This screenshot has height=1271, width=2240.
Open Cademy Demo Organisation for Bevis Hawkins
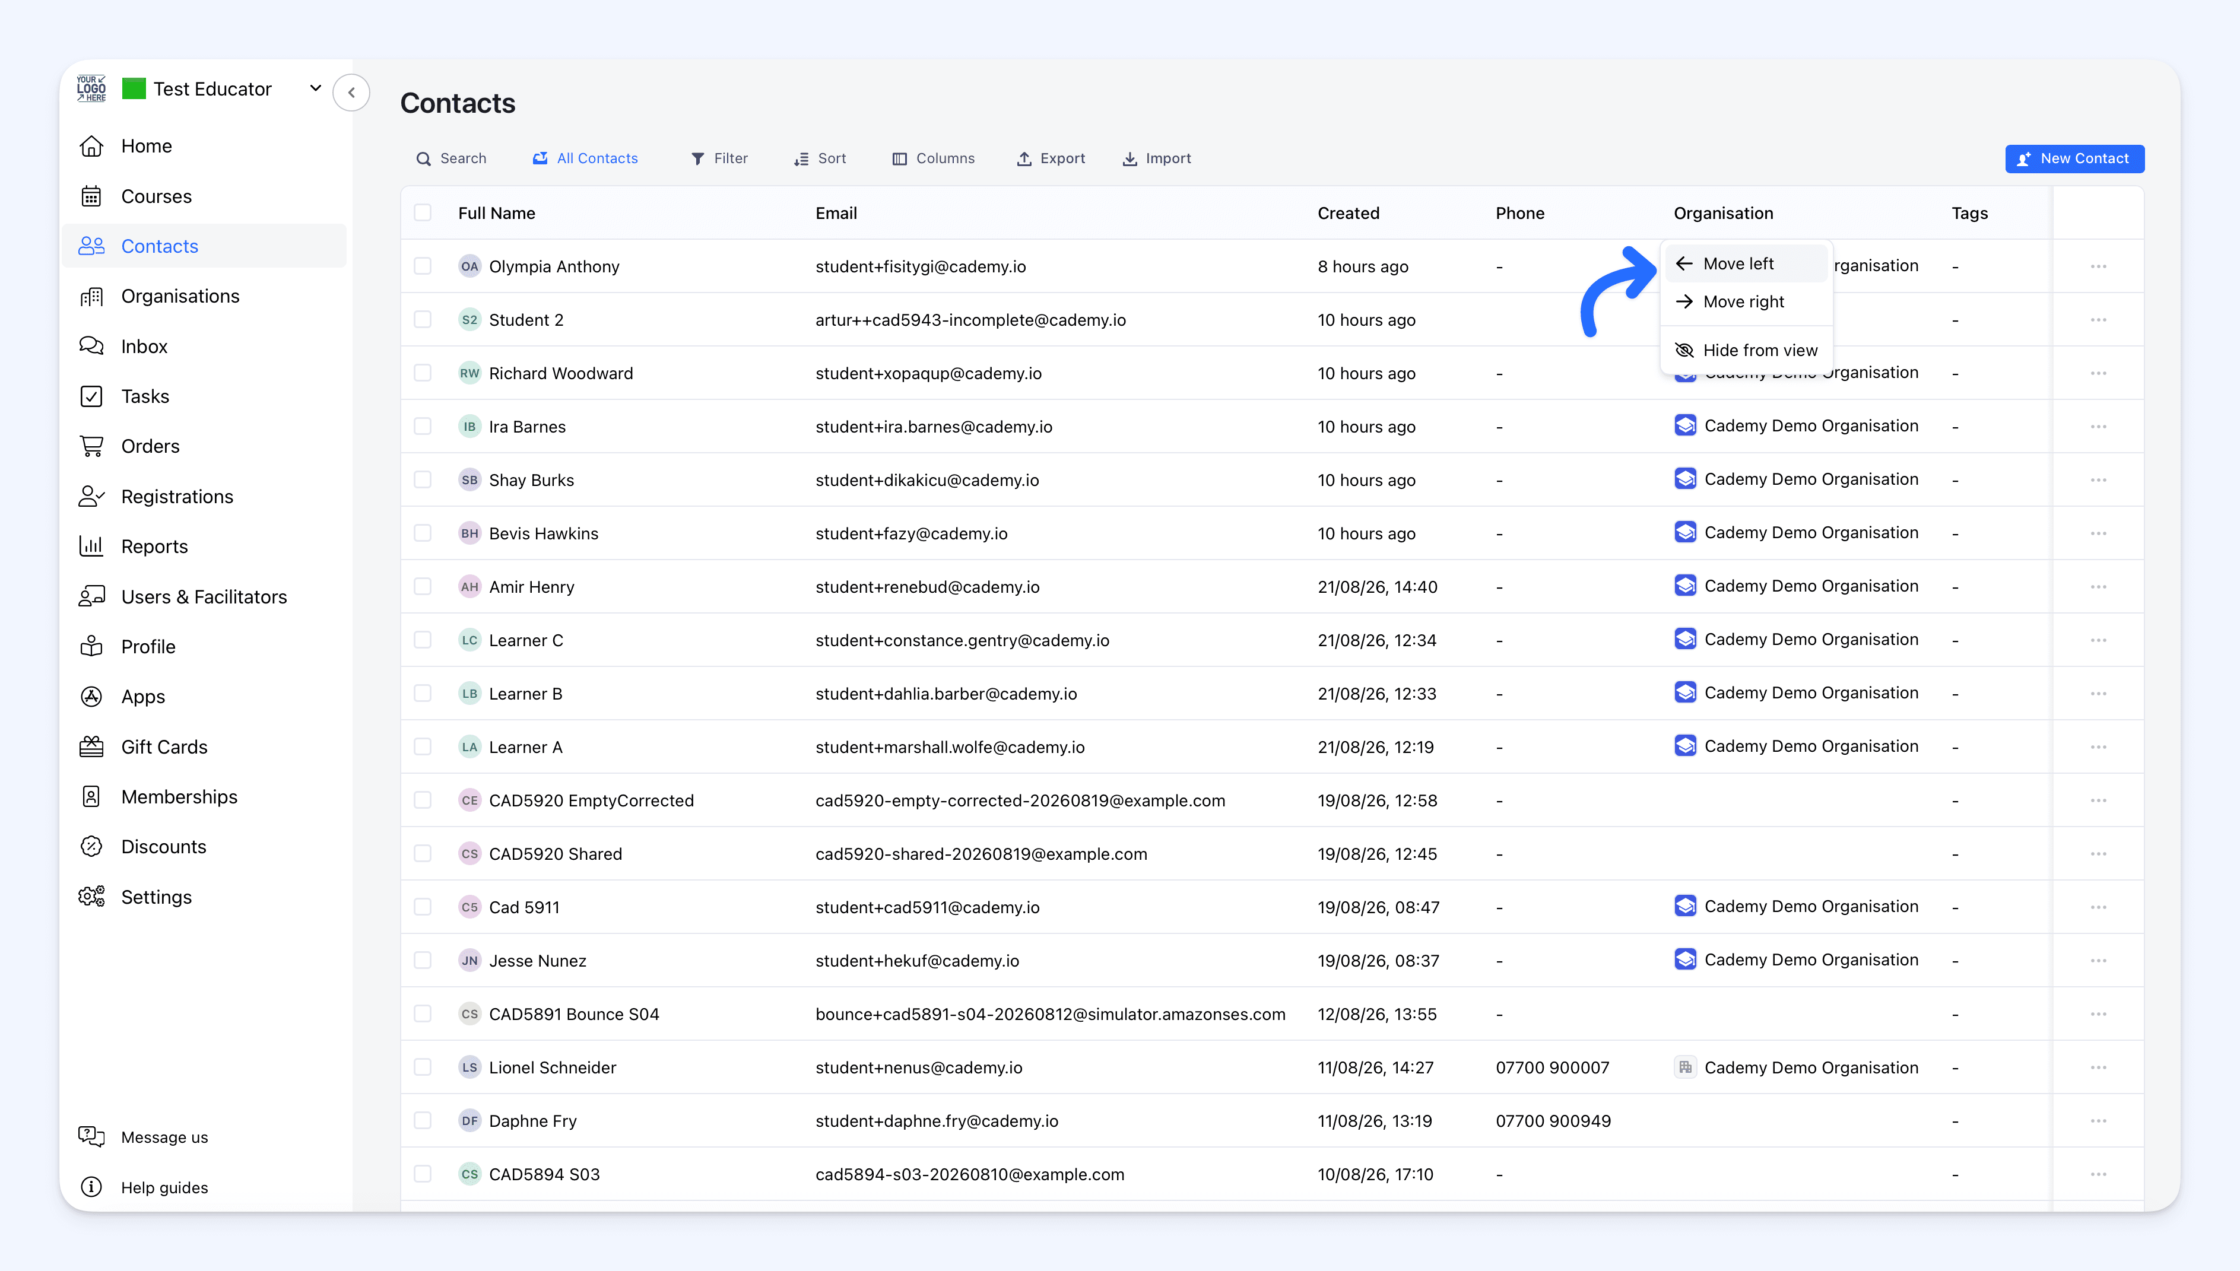[x=1811, y=532]
